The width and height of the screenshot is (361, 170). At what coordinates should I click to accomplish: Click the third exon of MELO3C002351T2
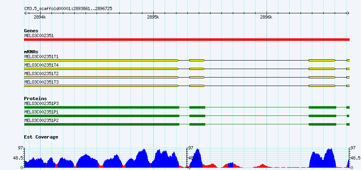click(x=322, y=77)
